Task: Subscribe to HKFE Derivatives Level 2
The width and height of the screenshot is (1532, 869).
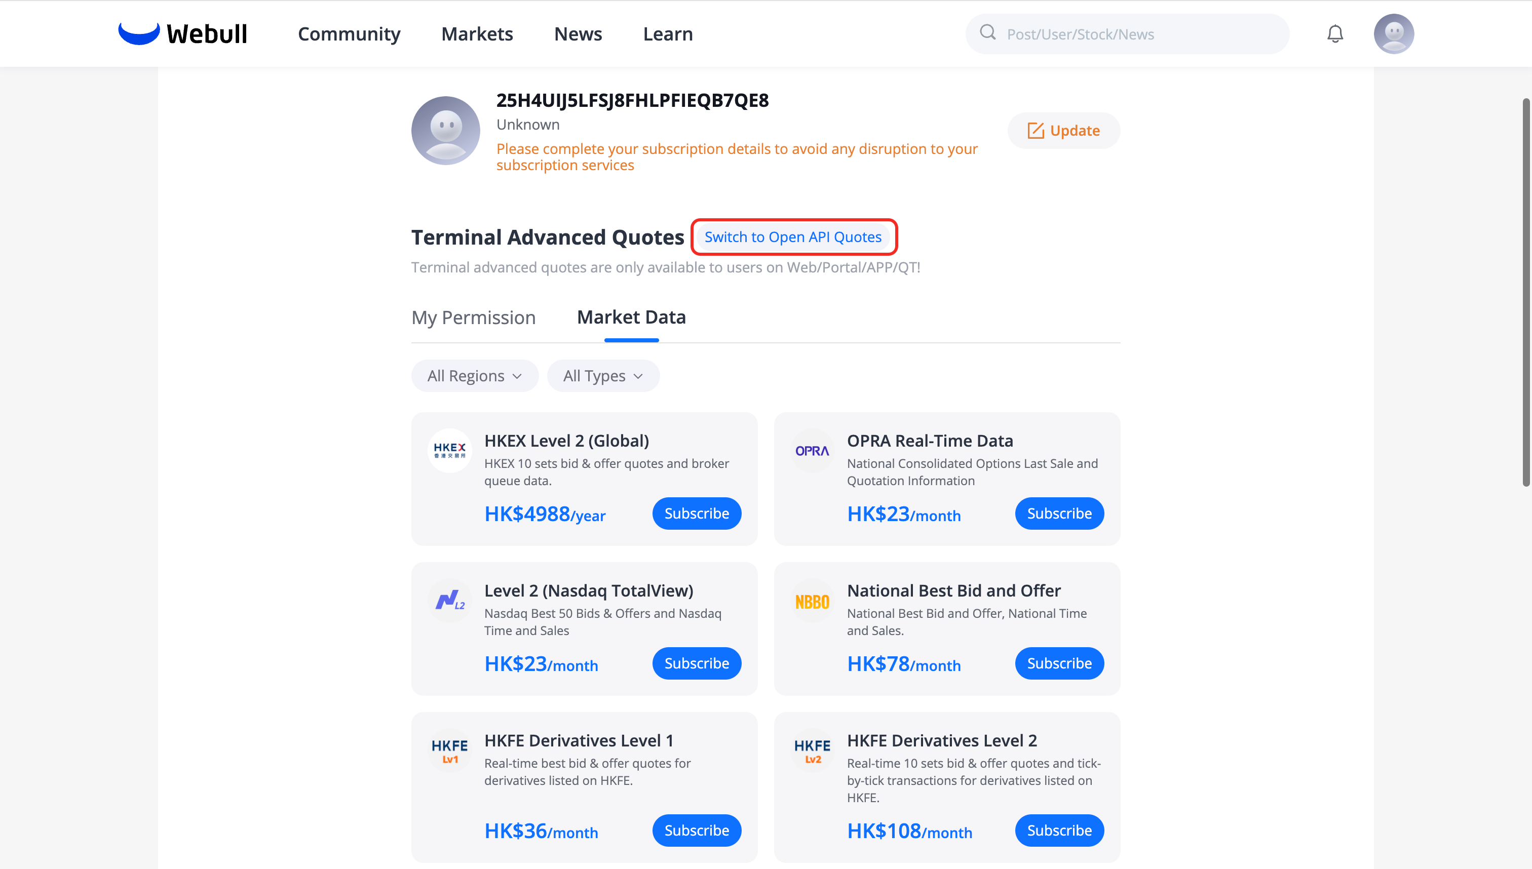Action: click(1059, 830)
